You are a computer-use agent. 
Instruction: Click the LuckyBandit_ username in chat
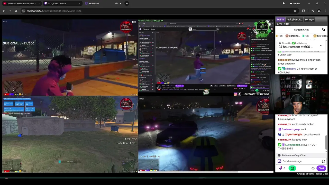[293, 145]
